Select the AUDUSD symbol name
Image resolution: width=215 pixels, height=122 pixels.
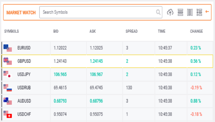(x=24, y=101)
